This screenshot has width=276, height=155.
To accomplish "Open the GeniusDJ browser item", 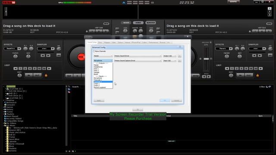I will pyautogui.click(x=10, y=105).
